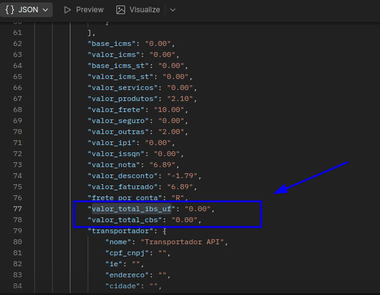Click the "6.89" value of valor_faturado
The width and height of the screenshot is (380, 295).
tap(180, 187)
